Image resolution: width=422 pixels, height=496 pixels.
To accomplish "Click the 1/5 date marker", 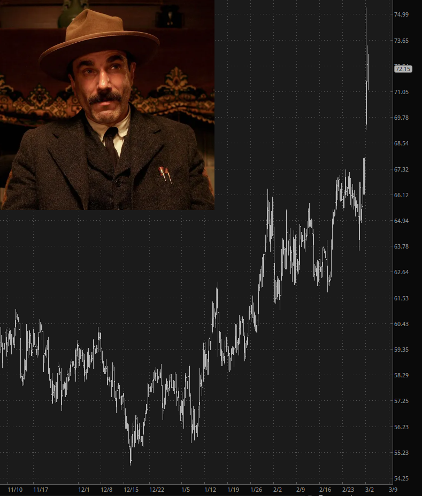I will coord(186,490).
